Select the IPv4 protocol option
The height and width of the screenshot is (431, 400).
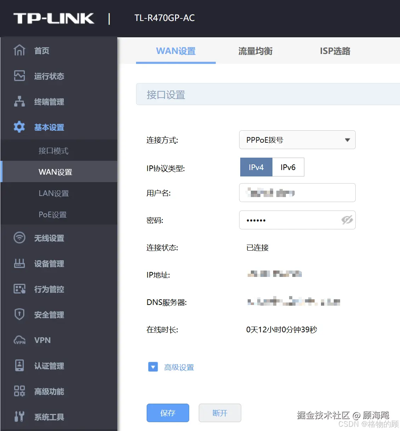256,167
